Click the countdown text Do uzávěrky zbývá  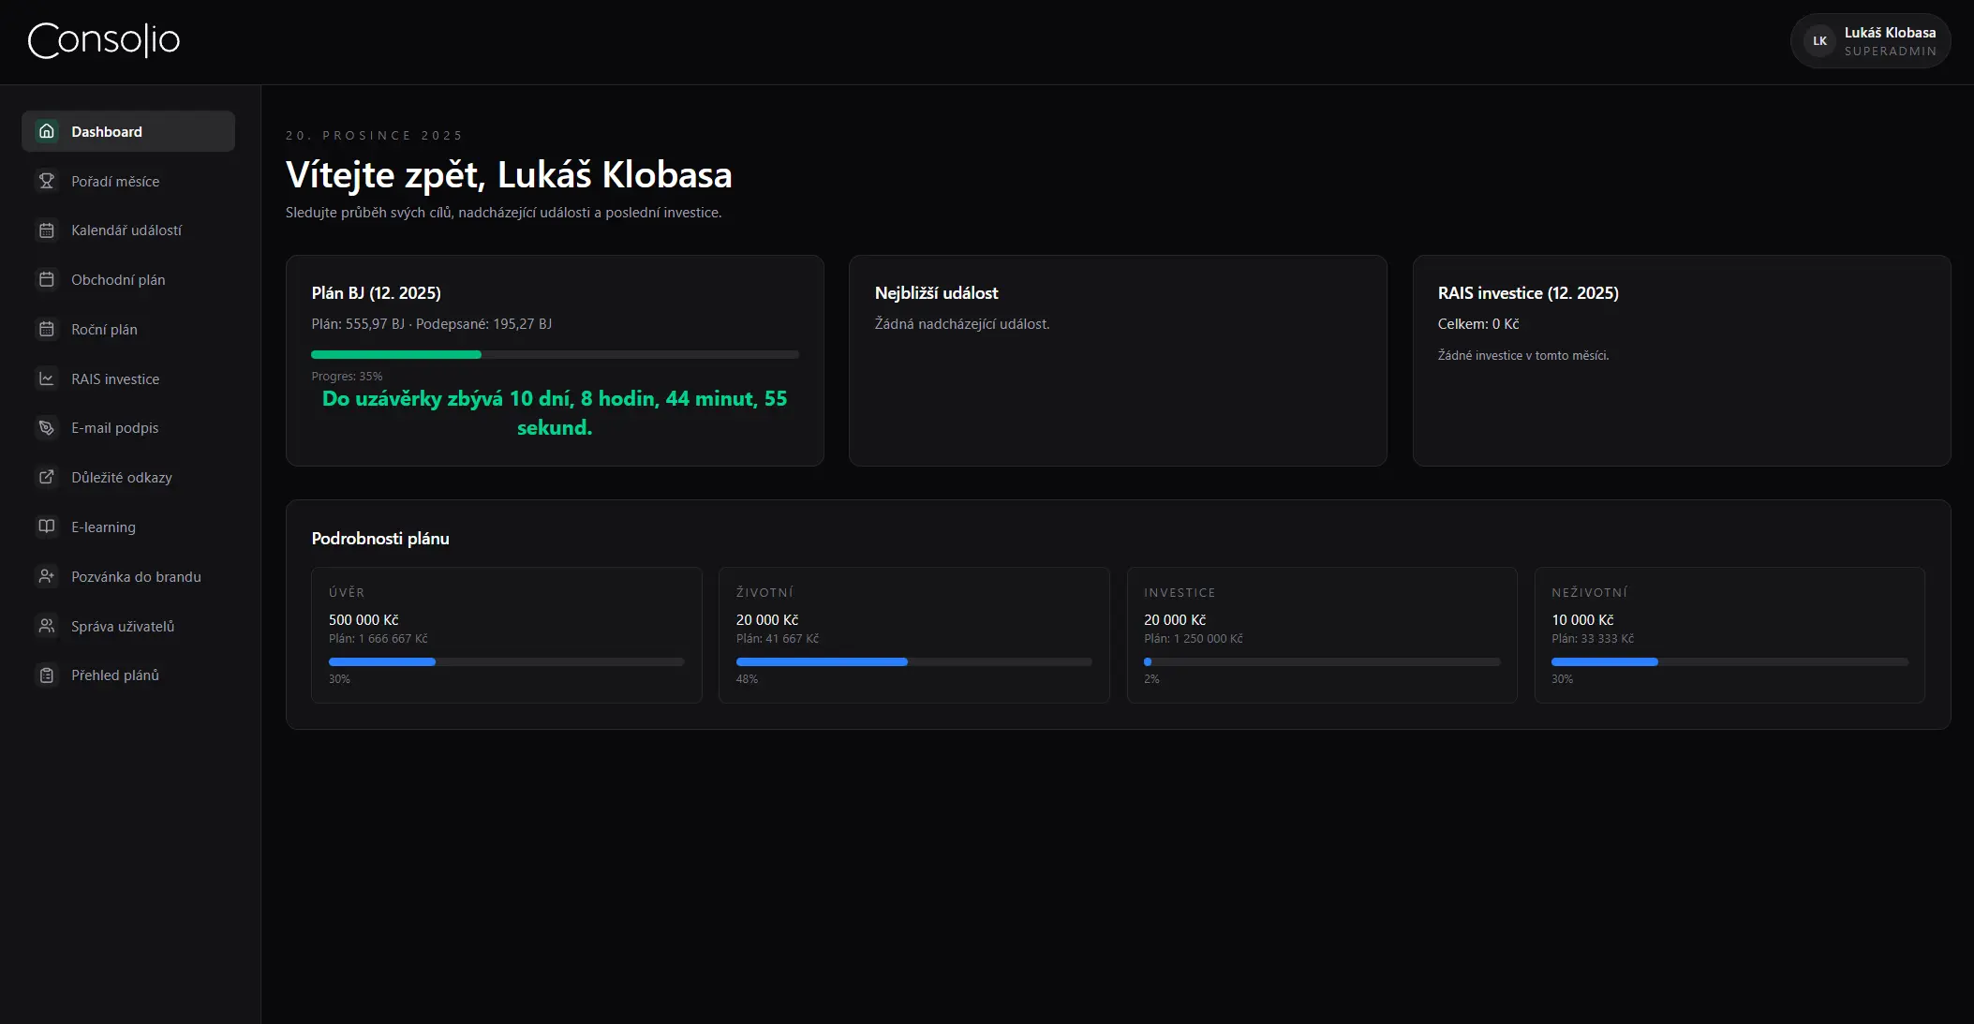[555, 413]
